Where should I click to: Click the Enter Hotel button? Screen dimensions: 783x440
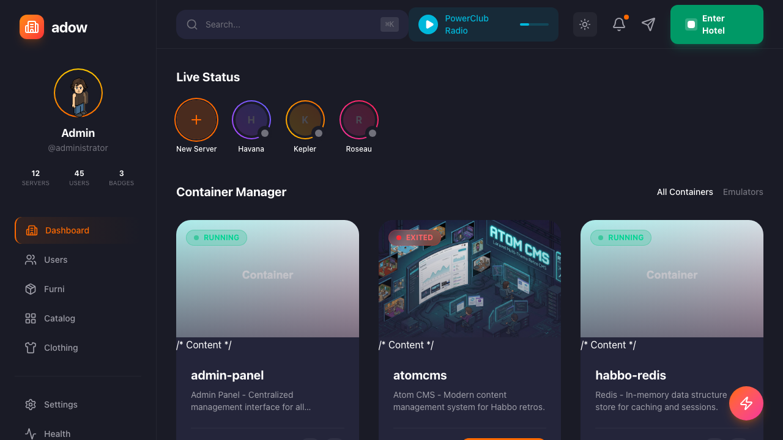716,24
